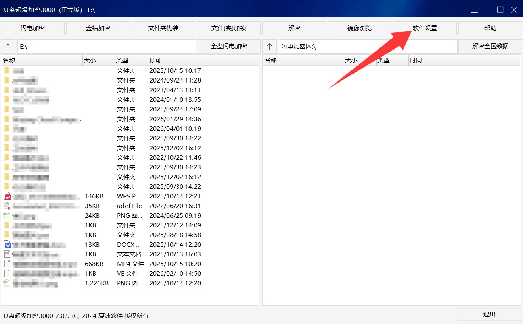
Task: Click the 解密全区数据 button
Action: coord(490,46)
